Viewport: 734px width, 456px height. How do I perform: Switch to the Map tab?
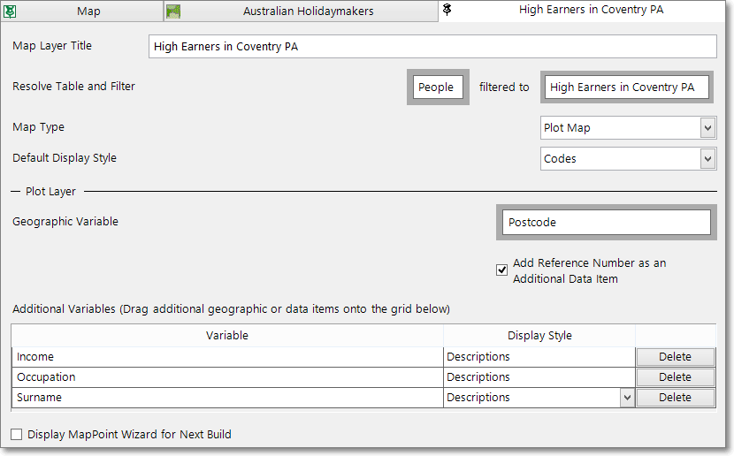point(82,11)
